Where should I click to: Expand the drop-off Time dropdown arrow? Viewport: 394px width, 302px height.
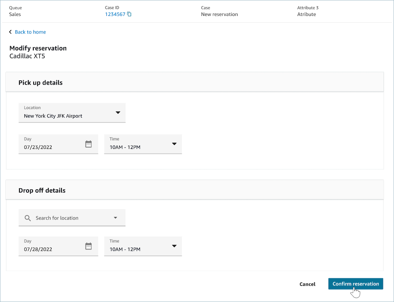[174, 246]
